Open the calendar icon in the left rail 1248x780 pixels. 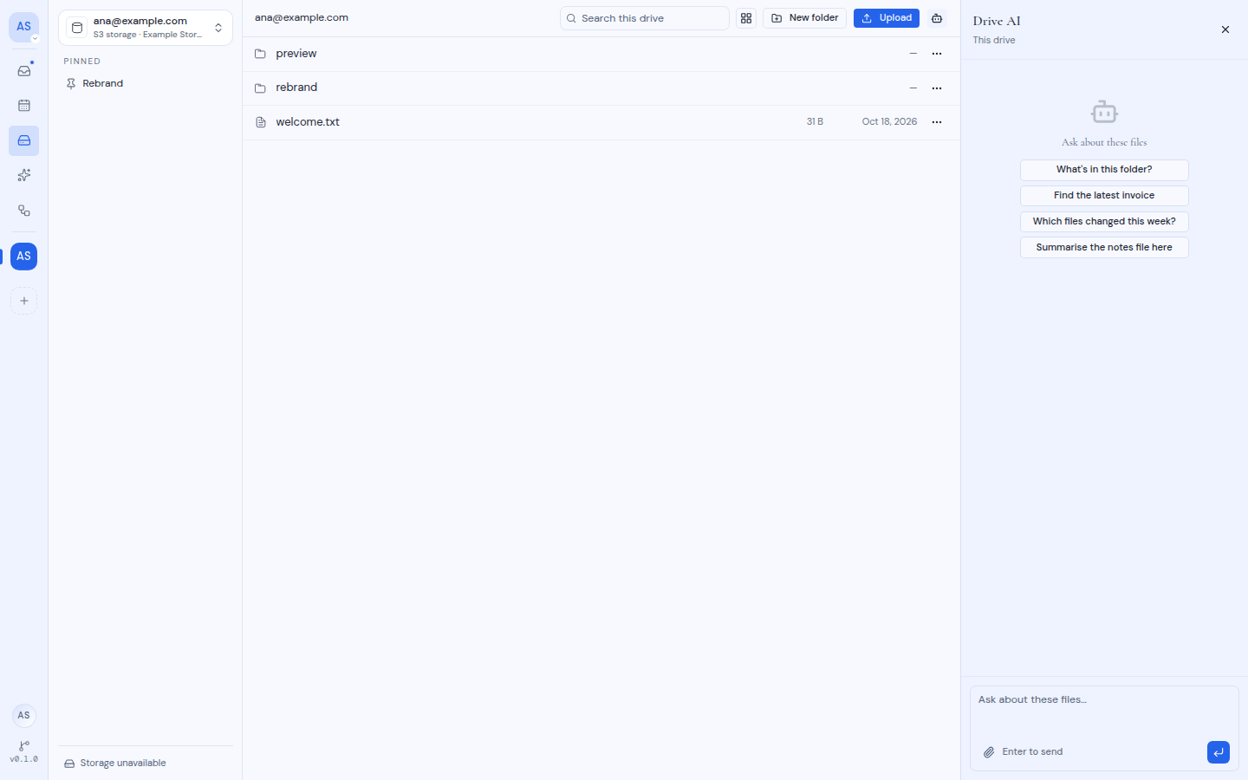(x=24, y=106)
